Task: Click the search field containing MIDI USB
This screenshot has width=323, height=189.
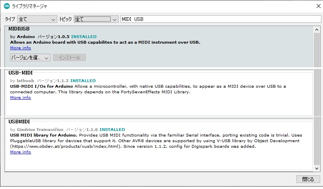Action: (x=221, y=19)
